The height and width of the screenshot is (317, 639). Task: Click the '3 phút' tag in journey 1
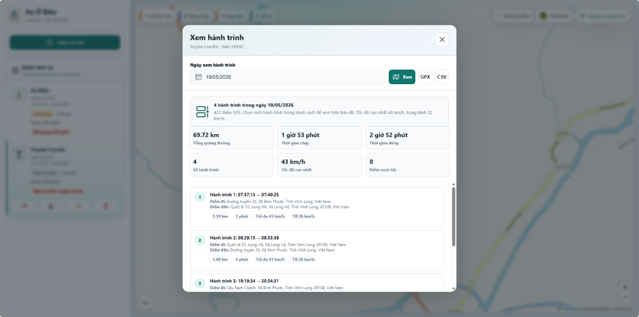coord(242,216)
